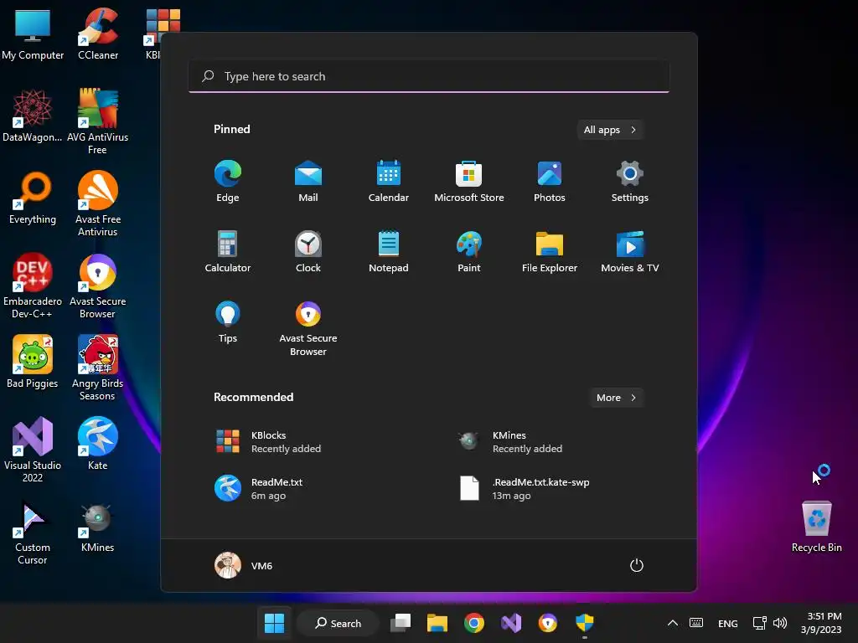Open the clock and date flyout
The width and height of the screenshot is (858, 643).
(821, 623)
